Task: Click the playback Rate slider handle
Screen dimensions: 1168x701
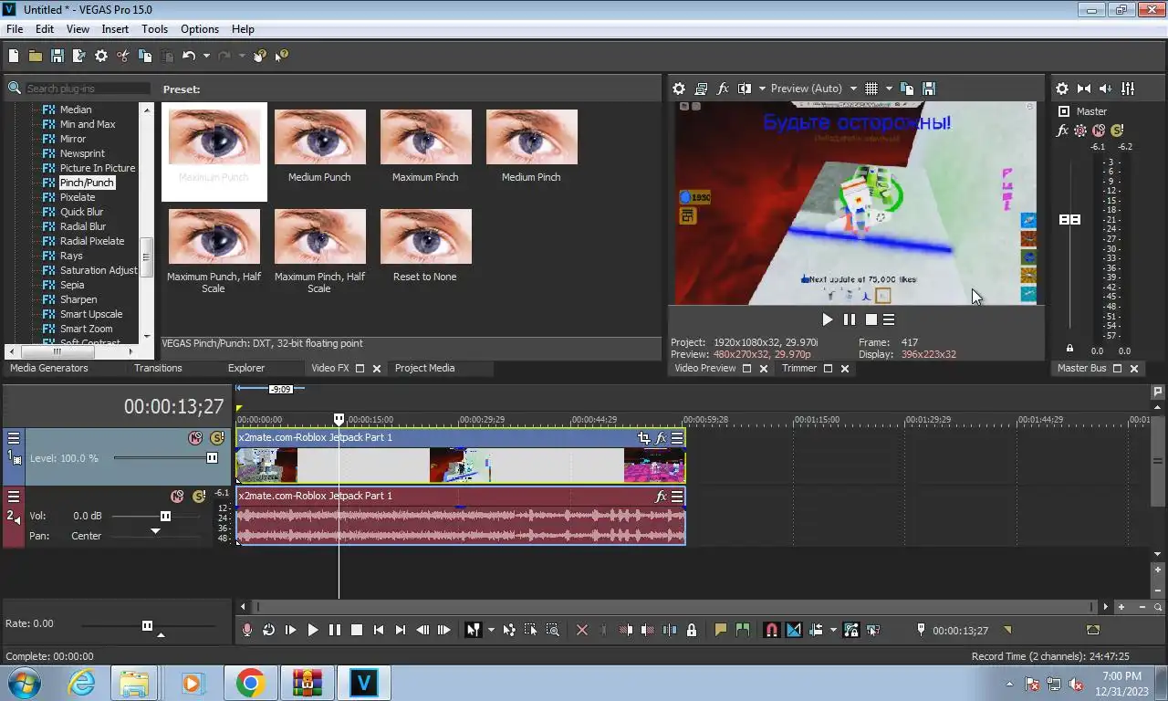Action: coord(147,625)
